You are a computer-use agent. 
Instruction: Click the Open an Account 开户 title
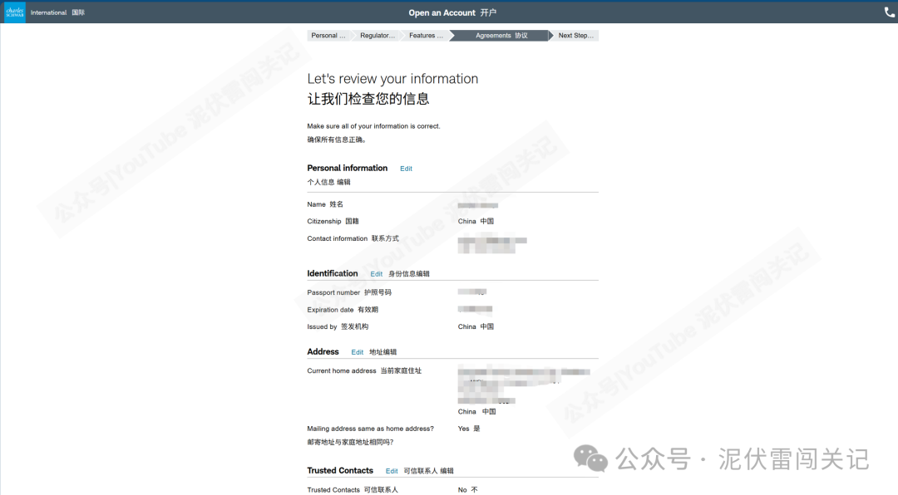click(x=452, y=12)
